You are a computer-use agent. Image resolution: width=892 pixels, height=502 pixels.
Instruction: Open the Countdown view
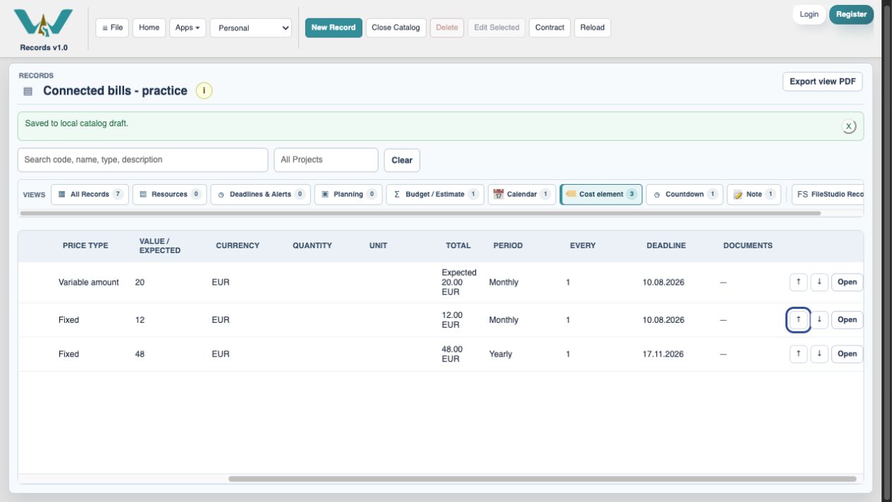pos(685,195)
